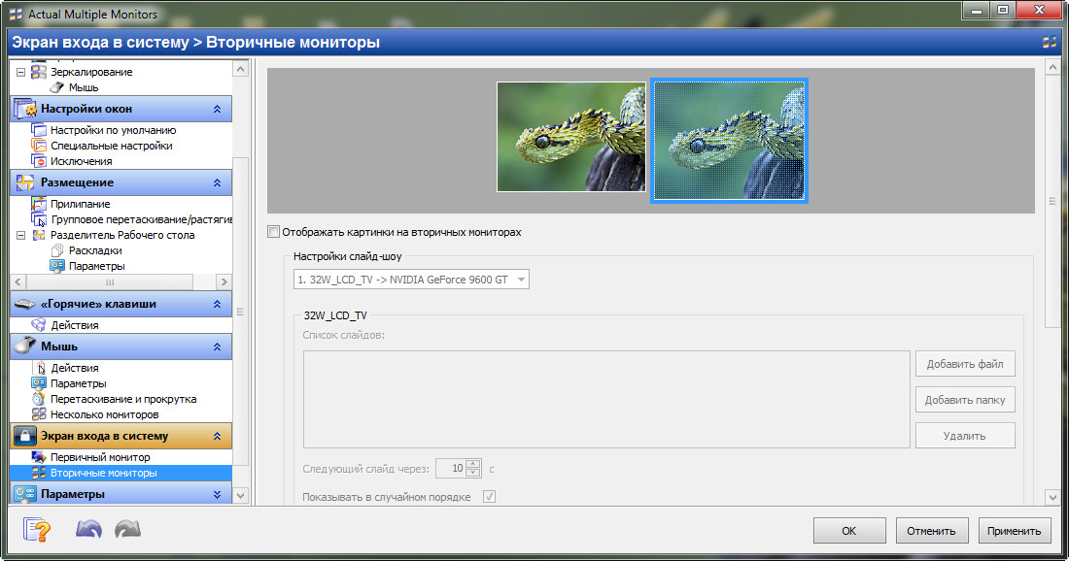The height and width of the screenshot is (561, 1069).
Task: Click the Мышь section mouse icon
Action: coord(25,346)
